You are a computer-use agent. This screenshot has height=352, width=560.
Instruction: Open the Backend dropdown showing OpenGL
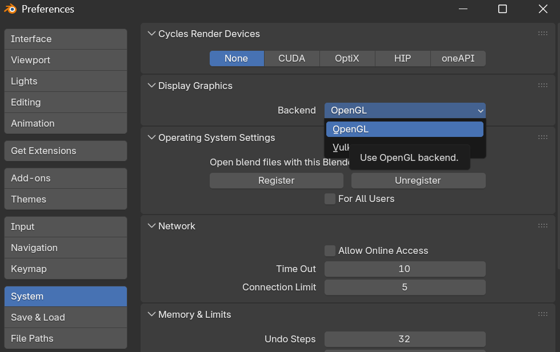click(x=405, y=110)
